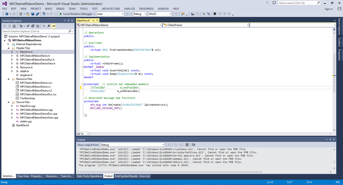Click the Navigate Backward toolbar arrow
This screenshot has height=185, width=343.
click(x=6, y=14)
